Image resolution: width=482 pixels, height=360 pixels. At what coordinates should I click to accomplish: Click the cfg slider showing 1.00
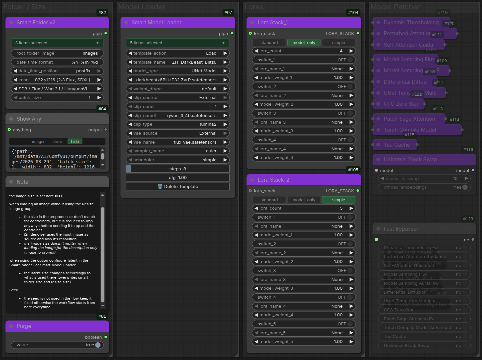click(178, 178)
